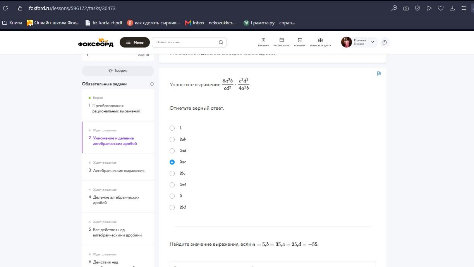The height and width of the screenshot is (267, 474).
Task: Open the Inbox Gmail bookmark
Action: [210, 23]
